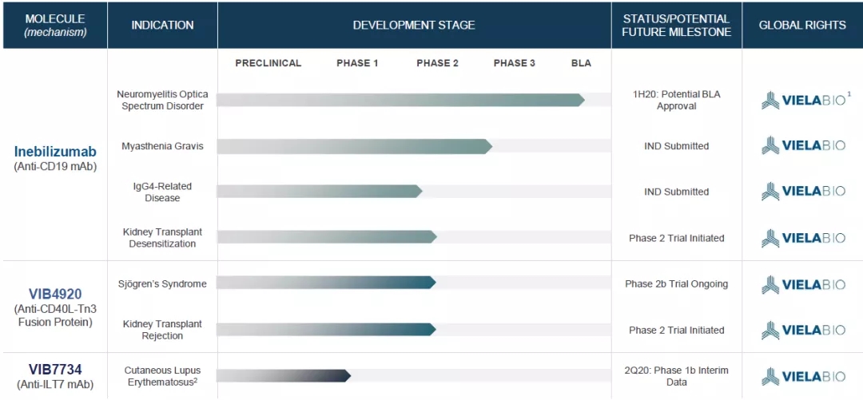Open the Potential BLA Approval status text
Viewport: 863px width, 400px height.
pos(676,100)
